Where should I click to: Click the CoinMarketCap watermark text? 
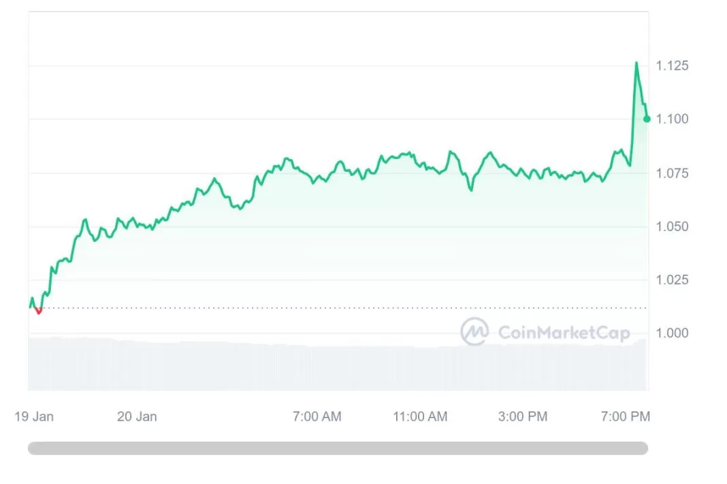coord(564,332)
